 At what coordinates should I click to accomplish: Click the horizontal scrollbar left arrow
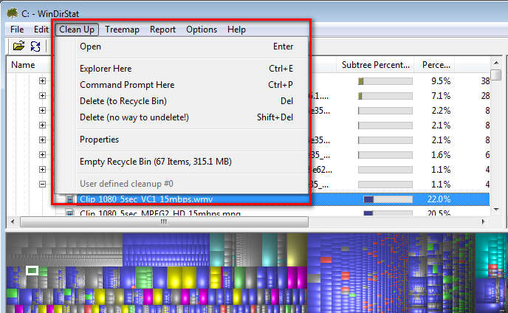point(13,222)
